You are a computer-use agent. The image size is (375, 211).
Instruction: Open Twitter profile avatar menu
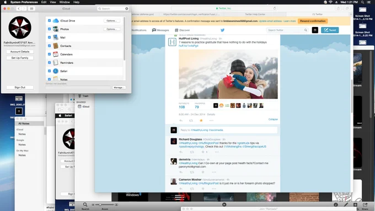tap(315, 30)
